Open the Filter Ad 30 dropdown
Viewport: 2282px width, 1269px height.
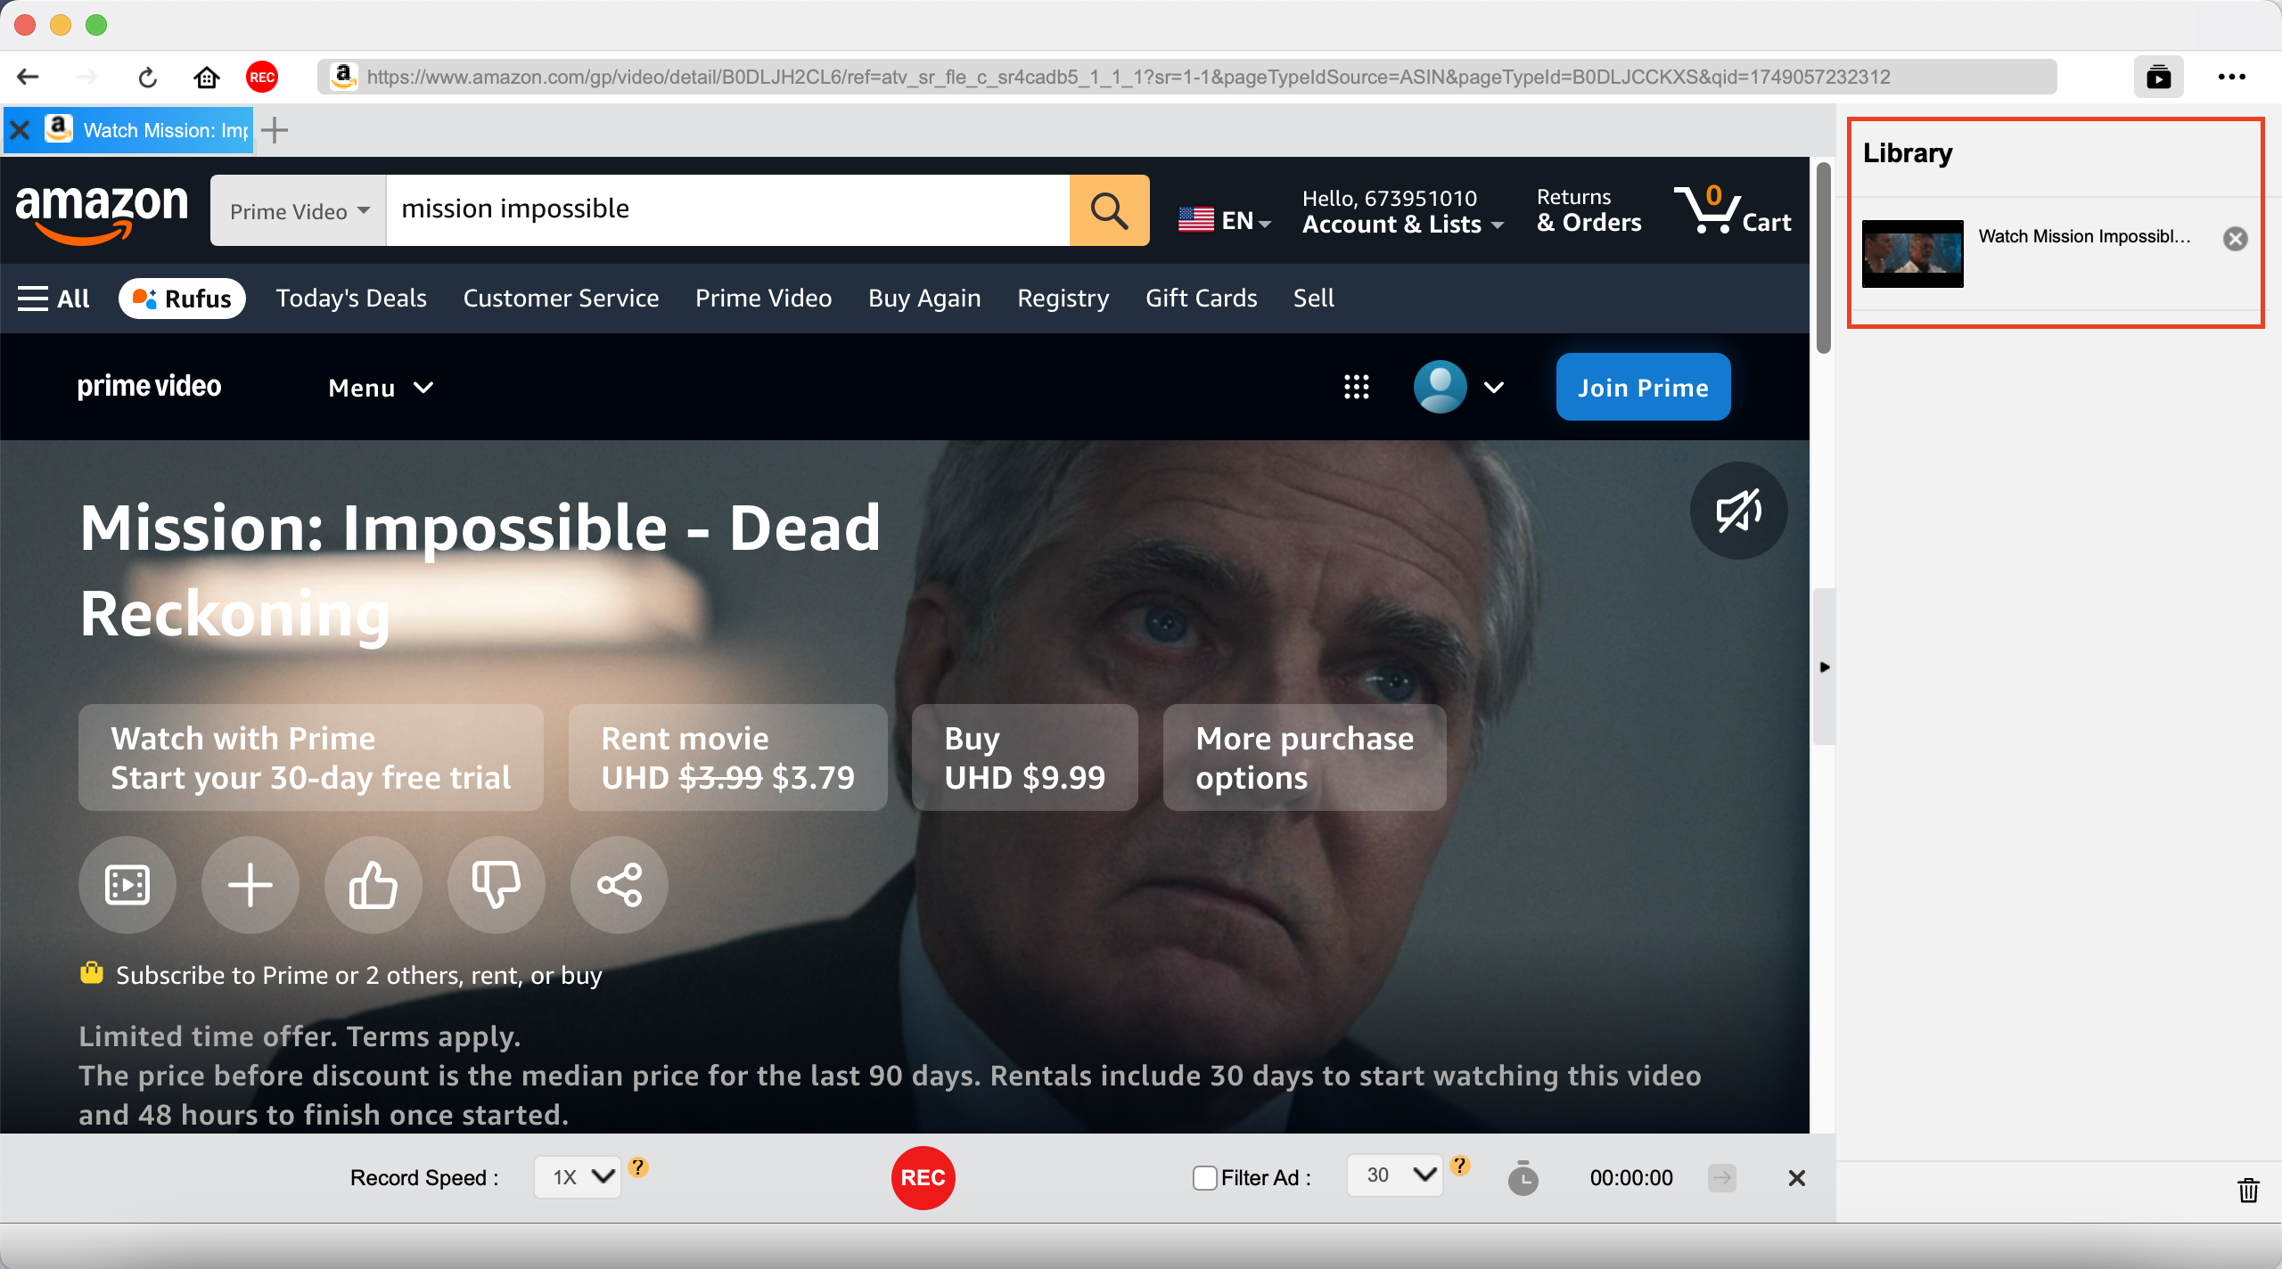pyautogui.click(x=1394, y=1175)
